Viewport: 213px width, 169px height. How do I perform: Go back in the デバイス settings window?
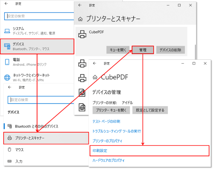(x=10, y=87)
